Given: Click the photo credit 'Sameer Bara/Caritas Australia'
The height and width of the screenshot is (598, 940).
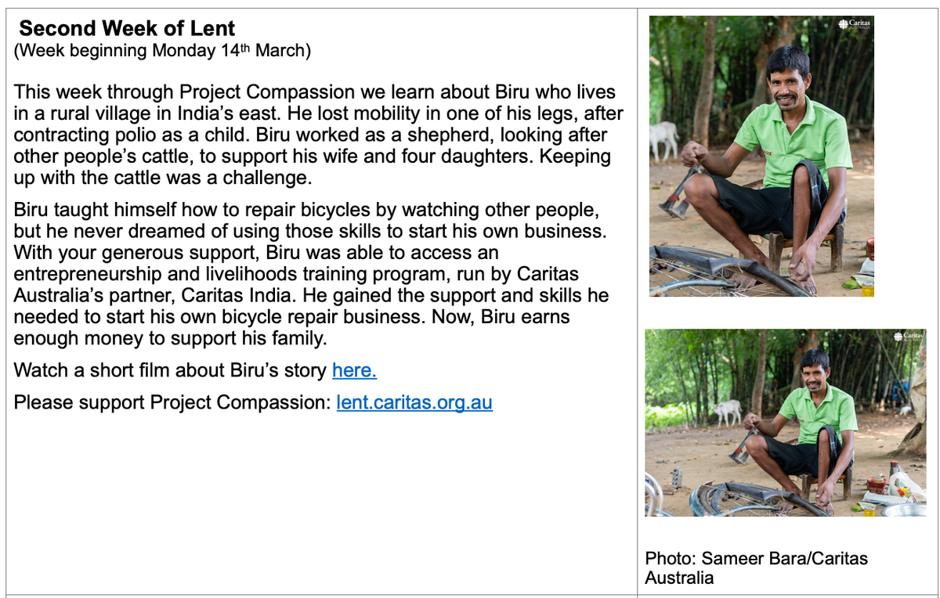Looking at the screenshot, I should tap(756, 568).
